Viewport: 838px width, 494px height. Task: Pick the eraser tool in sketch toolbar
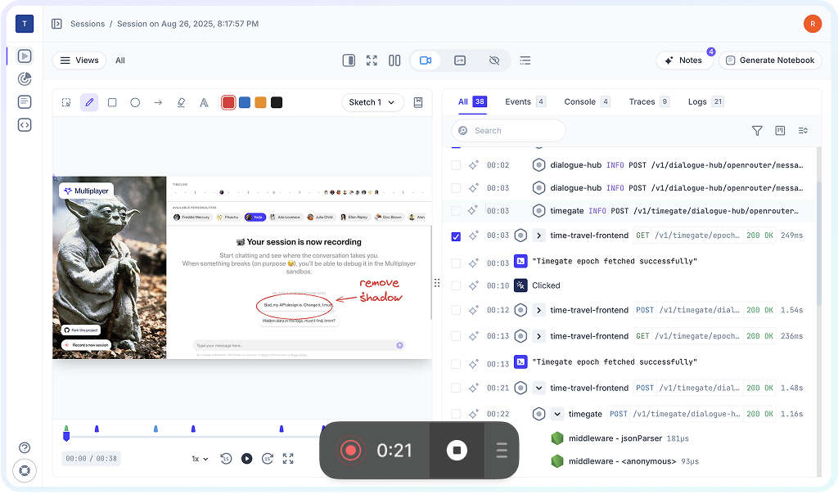coord(181,102)
